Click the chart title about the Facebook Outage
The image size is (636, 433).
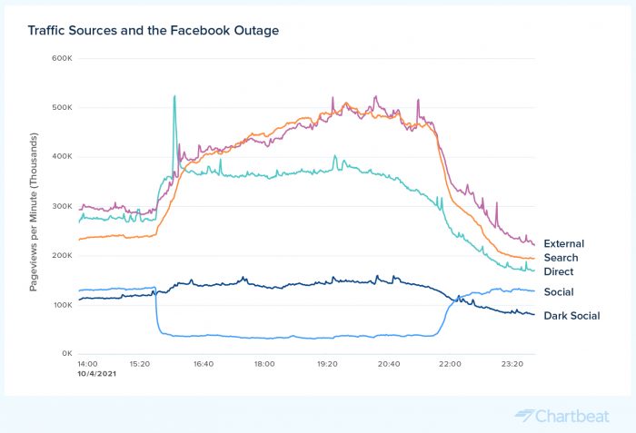tap(153, 31)
